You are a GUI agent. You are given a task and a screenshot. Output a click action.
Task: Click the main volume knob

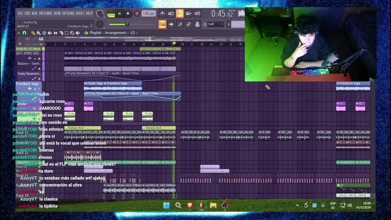pyautogui.click(x=100, y=13)
